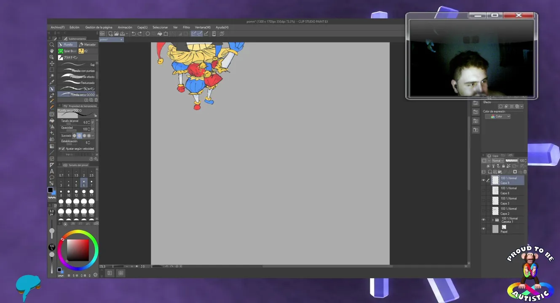Image resolution: width=560 pixels, height=303 pixels.
Task: Click the Undo arrow in command bar
Action: point(134,34)
